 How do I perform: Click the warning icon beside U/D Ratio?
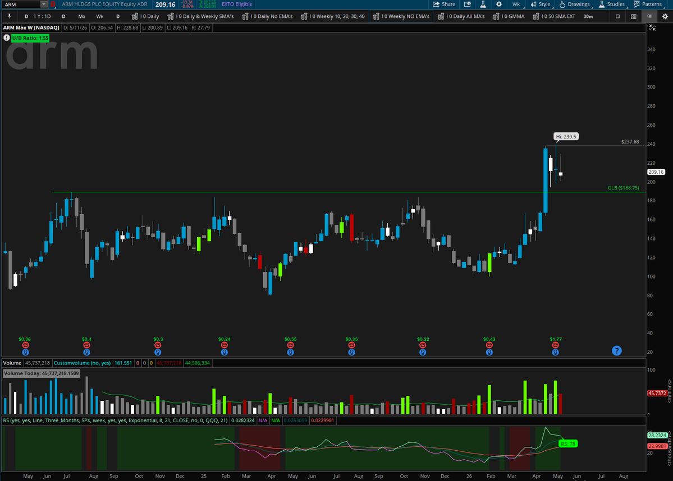click(7, 38)
